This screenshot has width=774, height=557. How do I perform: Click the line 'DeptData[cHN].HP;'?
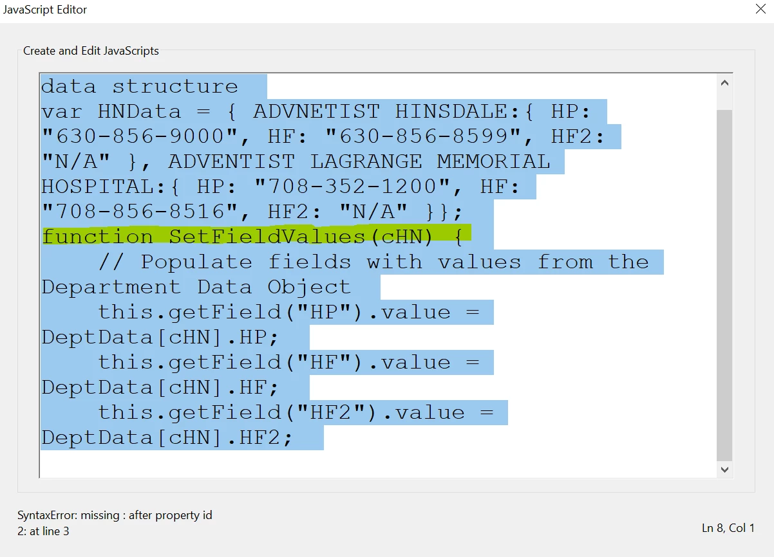161,337
